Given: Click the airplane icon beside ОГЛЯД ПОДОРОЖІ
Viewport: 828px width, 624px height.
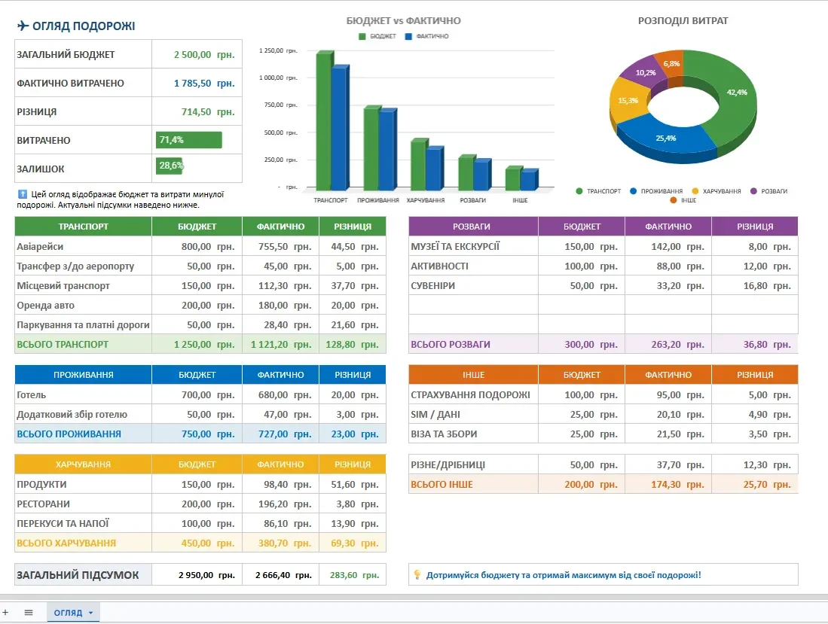Looking at the screenshot, I should [x=23, y=26].
